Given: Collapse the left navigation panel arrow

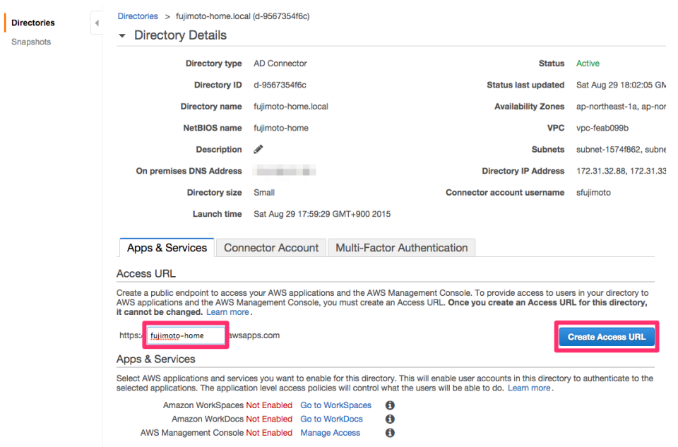Looking at the screenshot, I should pyautogui.click(x=97, y=23).
